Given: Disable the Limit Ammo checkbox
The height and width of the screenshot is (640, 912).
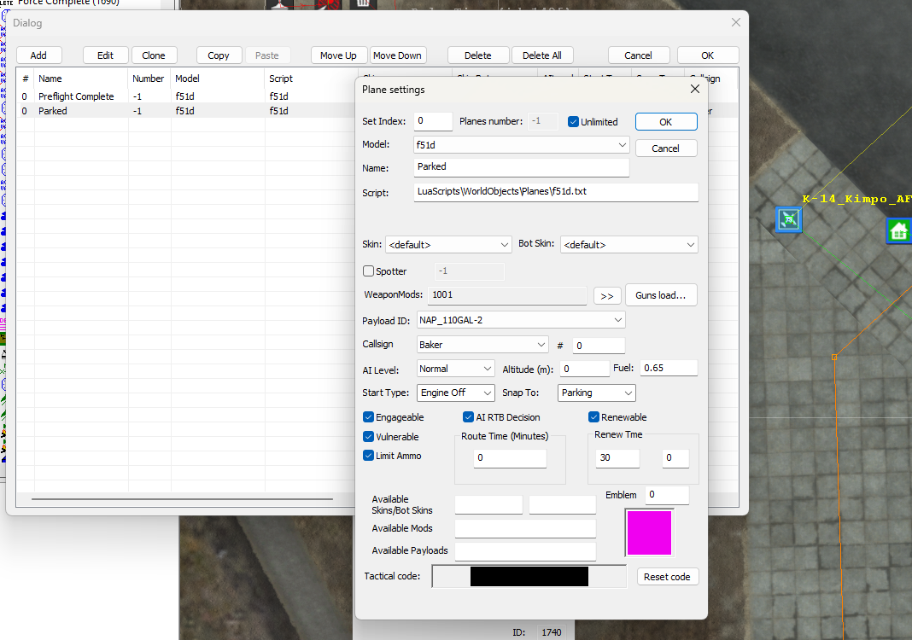Looking at the screenshot, I should (x=368, y=455).
